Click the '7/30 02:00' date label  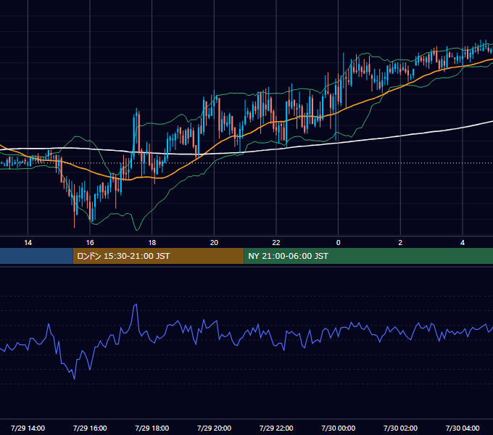click(400, 428)
